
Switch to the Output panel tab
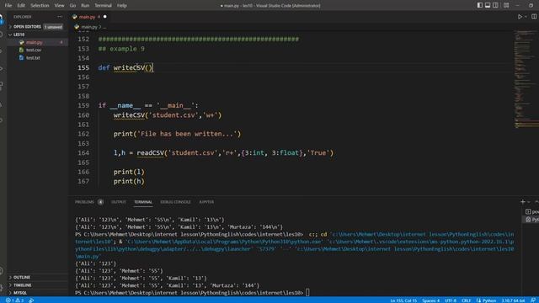(119, 202)
